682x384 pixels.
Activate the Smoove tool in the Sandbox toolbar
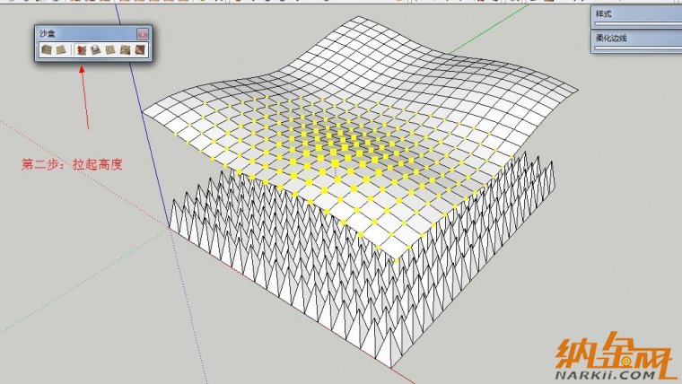81,50
